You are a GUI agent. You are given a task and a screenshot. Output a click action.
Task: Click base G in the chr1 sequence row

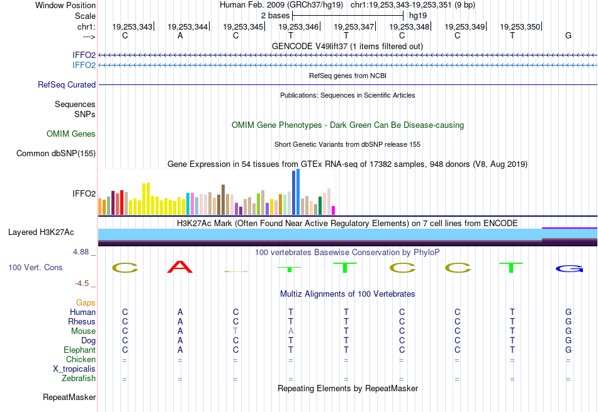pos(568,35)
